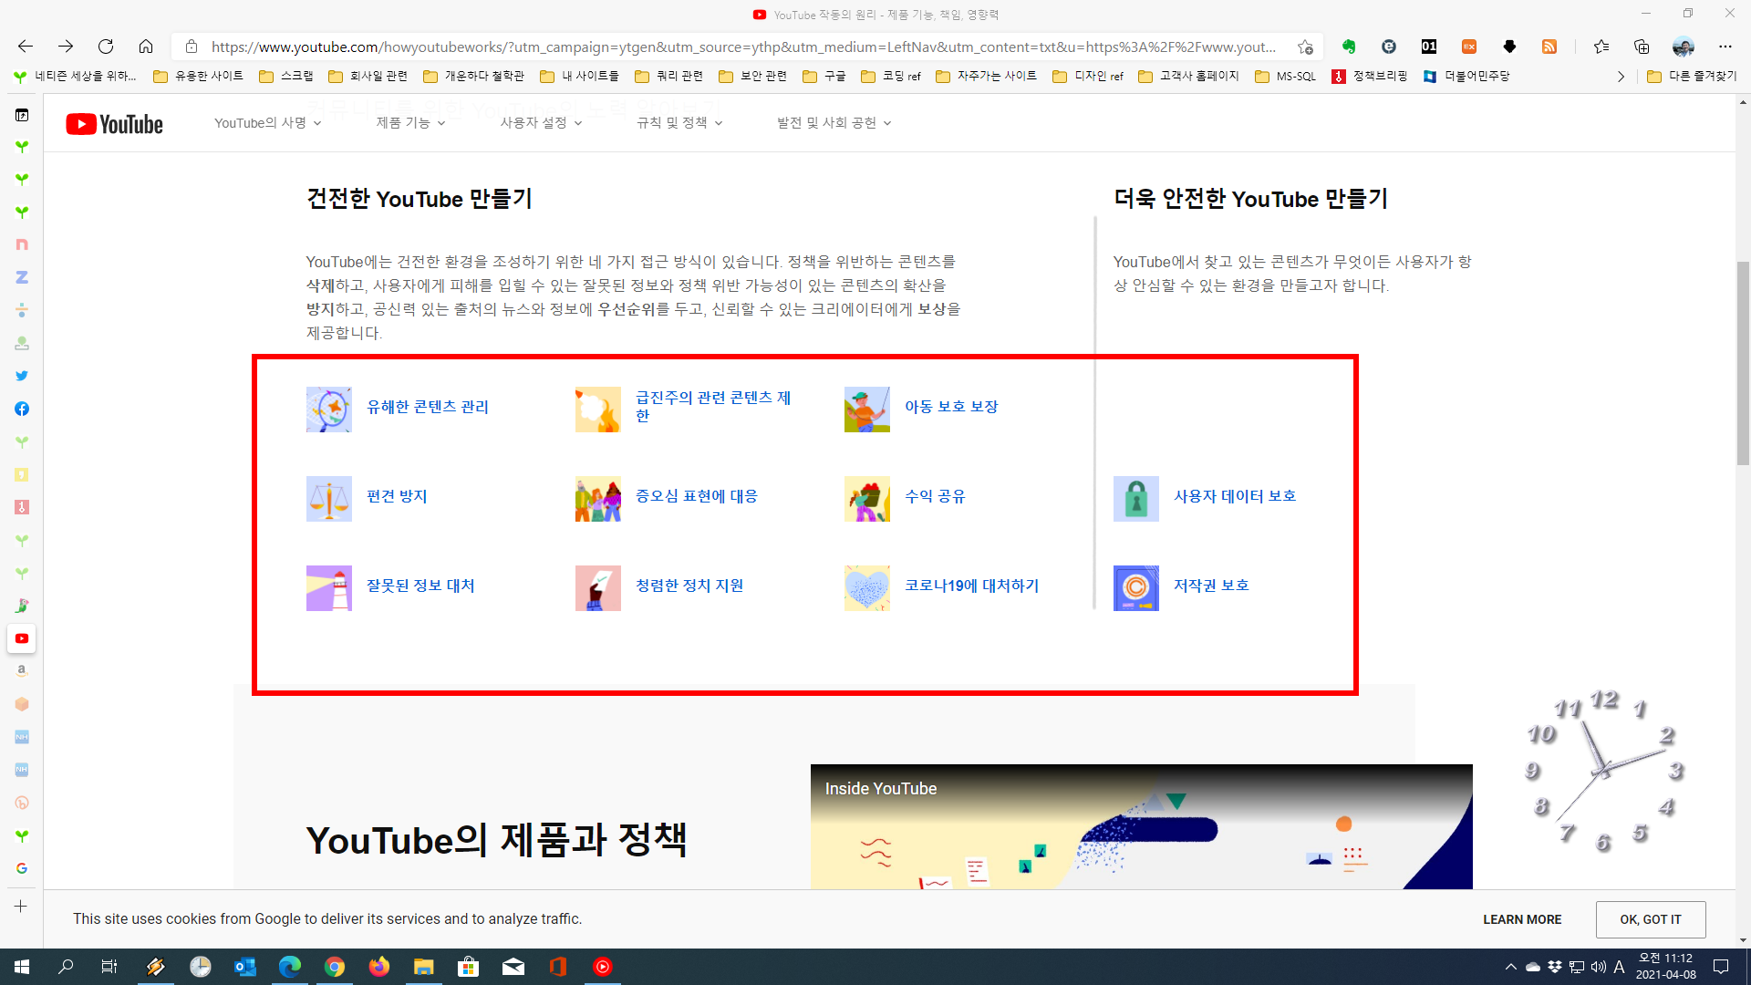The height and width of the screenshot is (985, 1751).
Task: Click the balance scales icon for 편견 방지
Action: point(329,499)
